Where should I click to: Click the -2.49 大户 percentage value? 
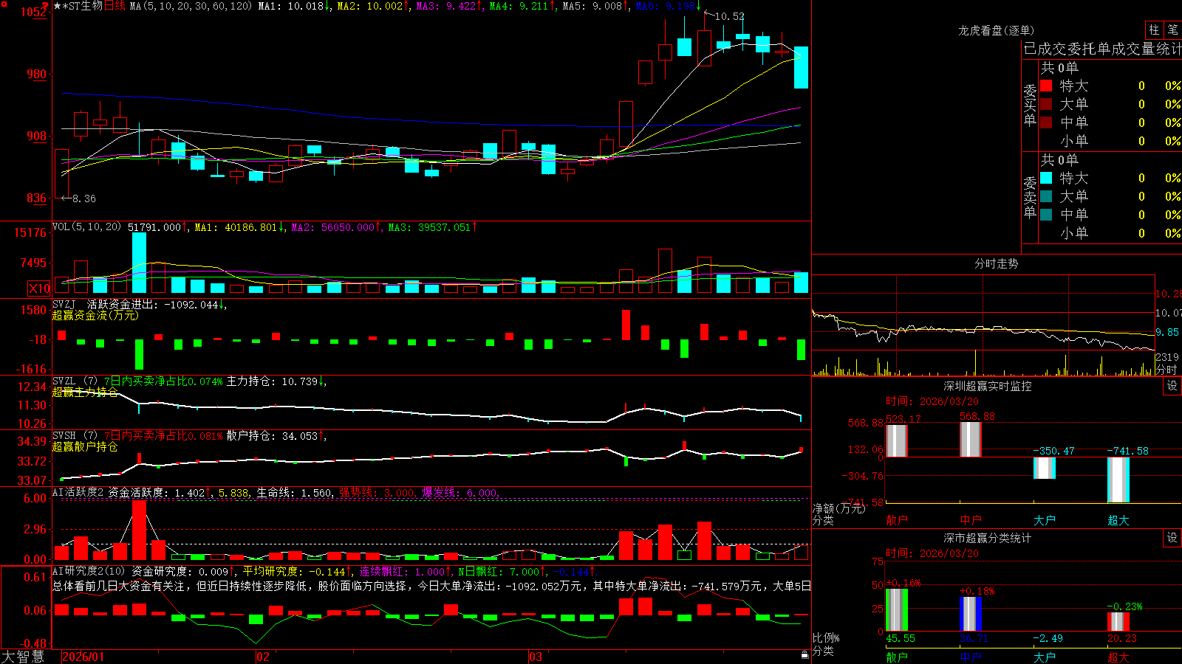[x=1048, y=638]
